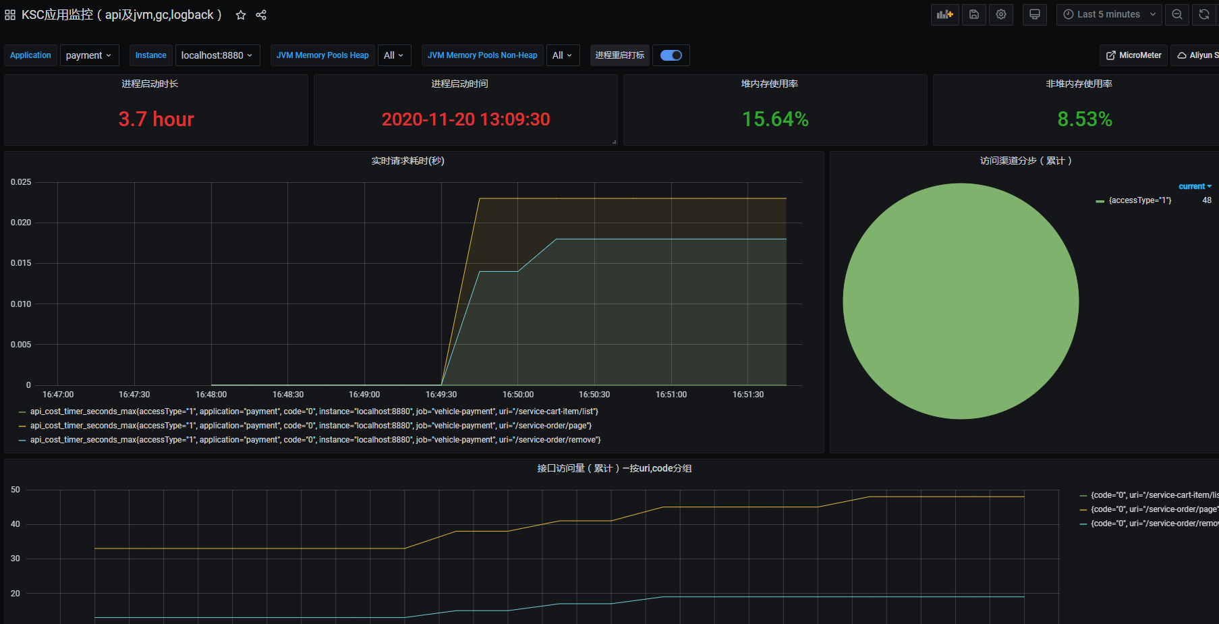Open the dashboards grid icon
The width and height of the screenshot is (1219, 624).
tap(10, 15)
